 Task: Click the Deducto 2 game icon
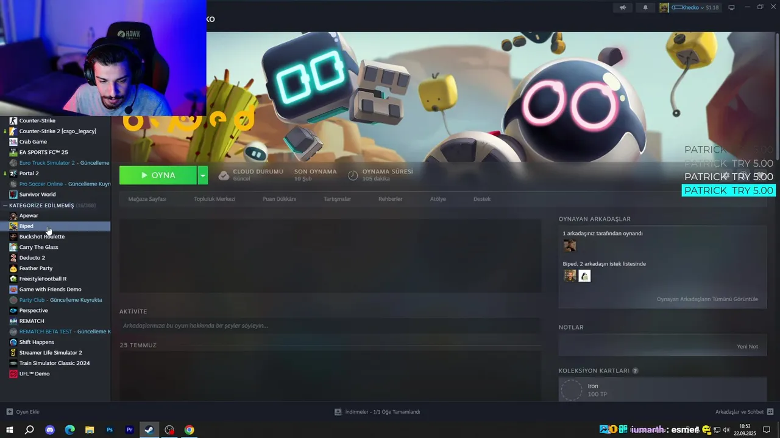[13, 258]
